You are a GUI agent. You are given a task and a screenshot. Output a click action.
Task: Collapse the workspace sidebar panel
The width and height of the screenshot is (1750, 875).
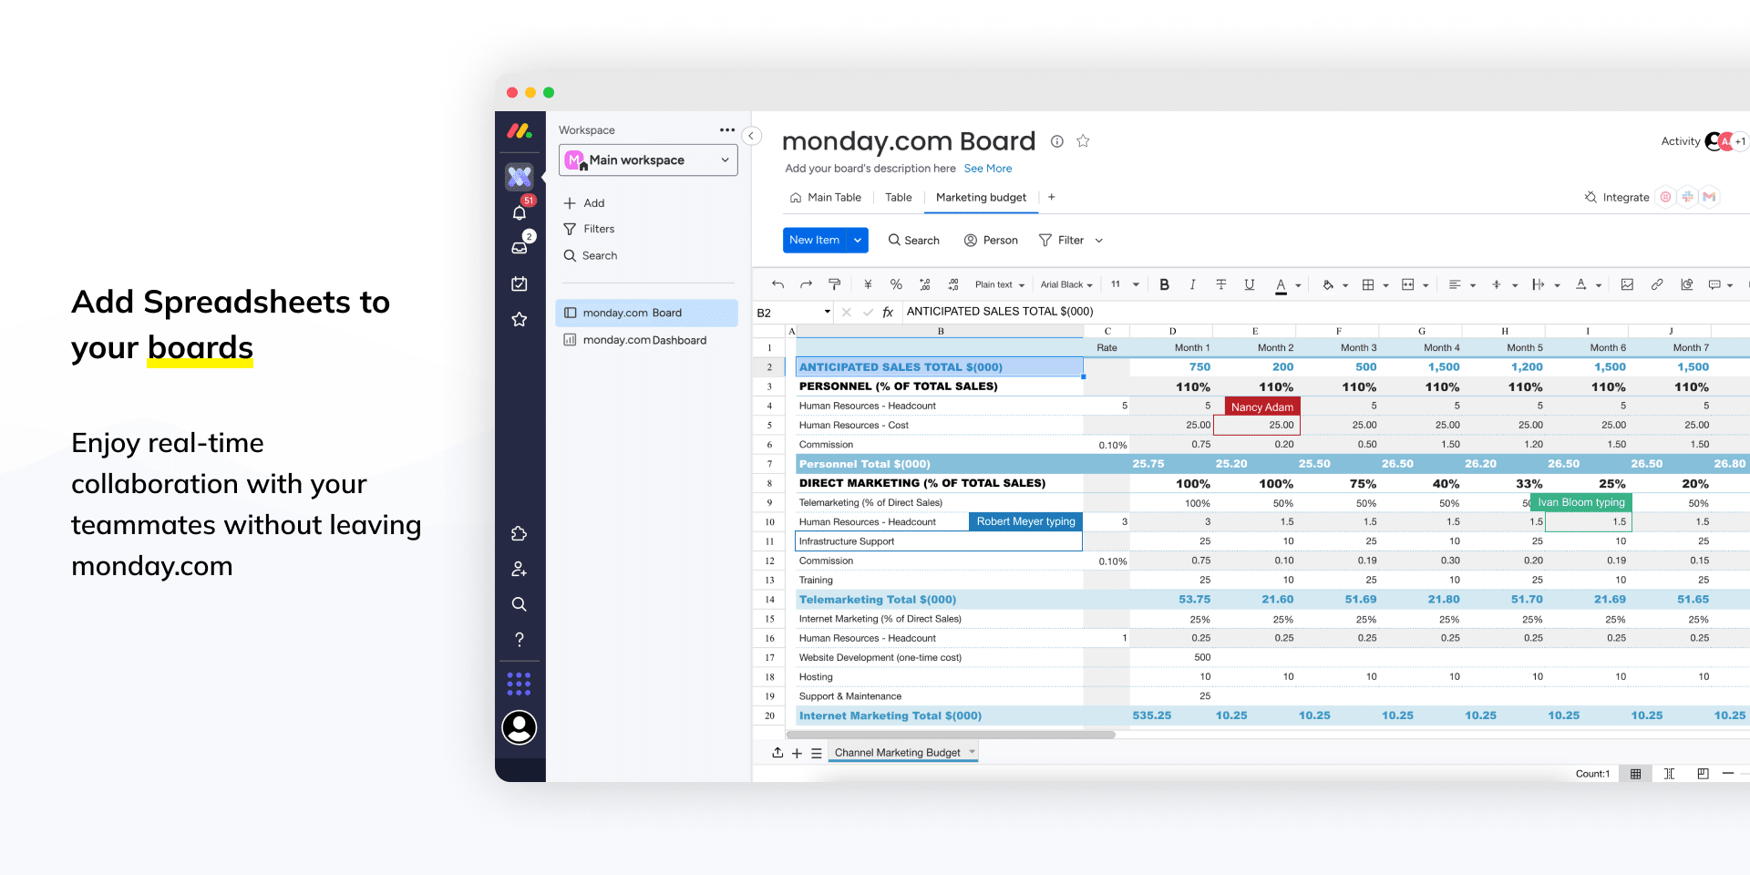point(751,136)
